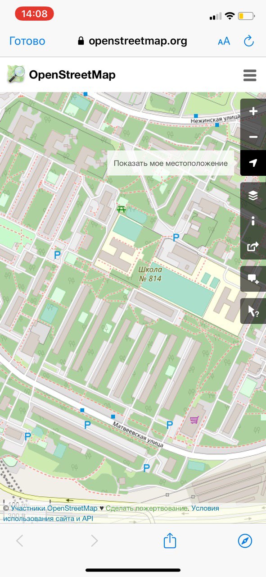This screenshot has width=266, height=577.
Task: Tap Готово to close the browser view
Action: coord(27,41)
